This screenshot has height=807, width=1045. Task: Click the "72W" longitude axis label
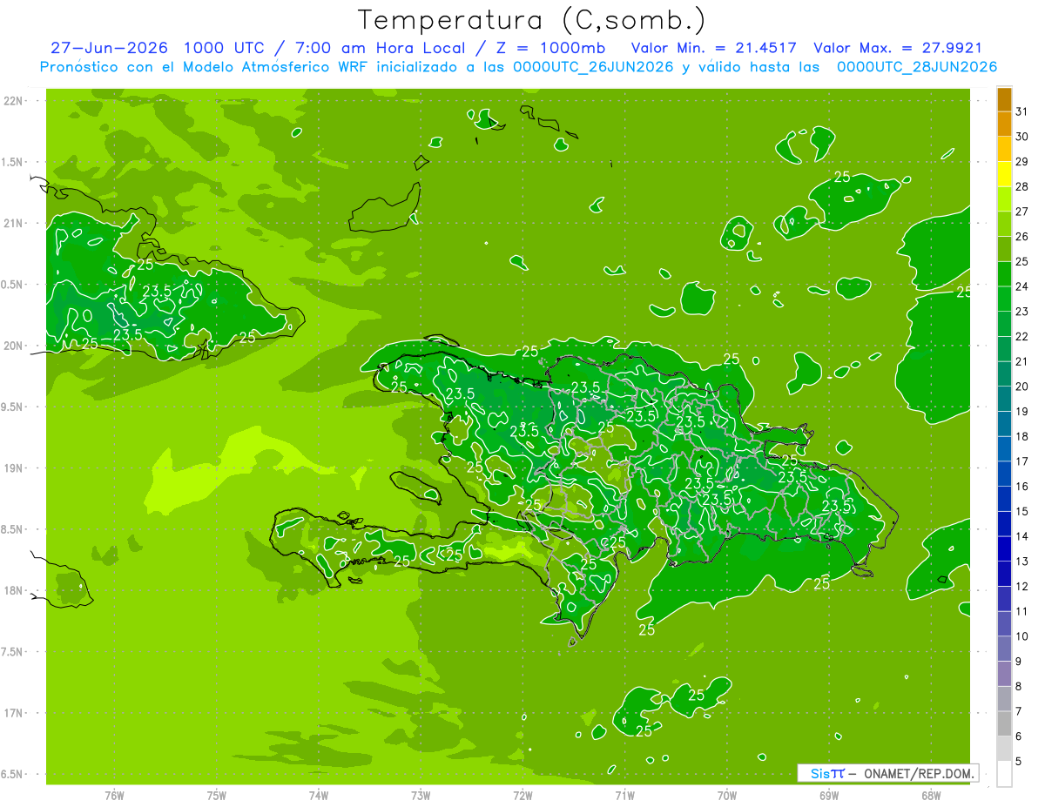[522, 796]
